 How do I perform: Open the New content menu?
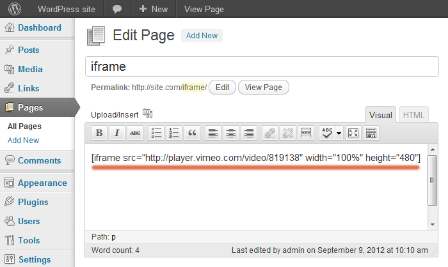[153, 10]
